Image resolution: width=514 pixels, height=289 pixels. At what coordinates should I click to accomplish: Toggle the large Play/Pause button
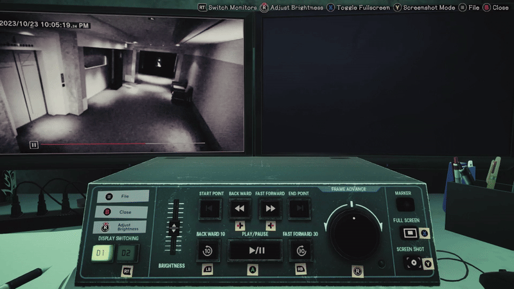pyautogui.click(x=255, y=250)
